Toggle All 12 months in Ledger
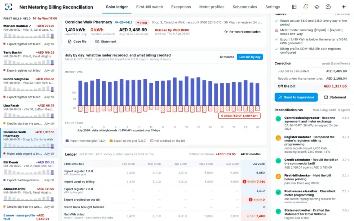Image resolution: width=354 pixels, height=221 pixels. [250, 154]
